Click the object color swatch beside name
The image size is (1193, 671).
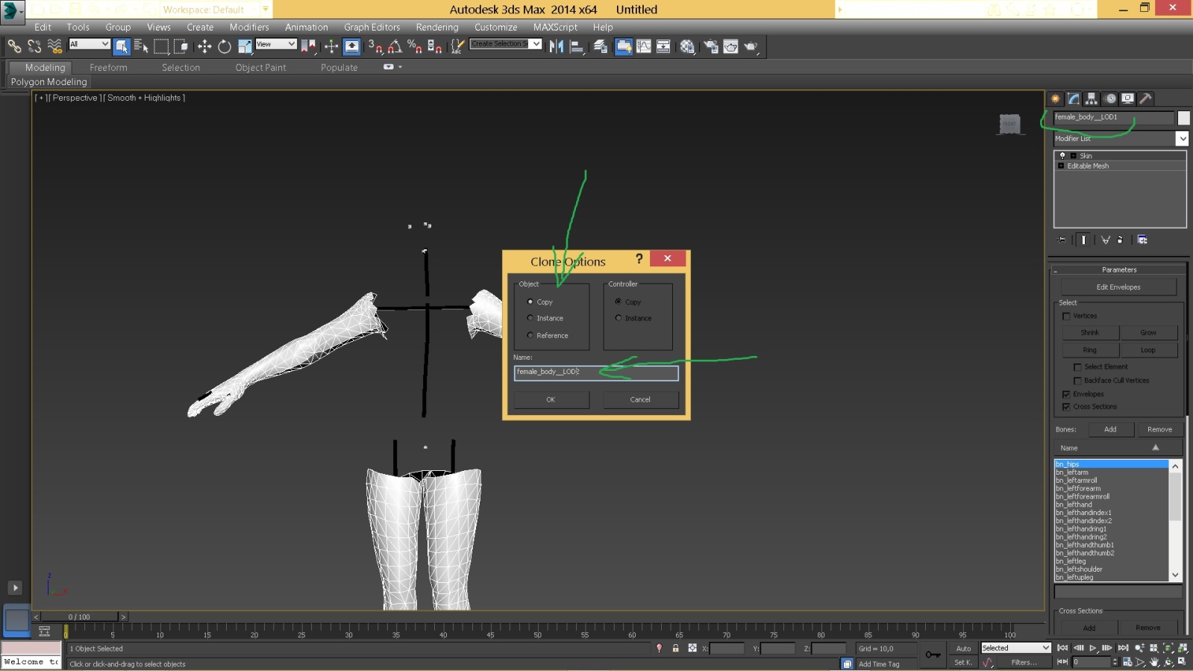[x=1183, y=118]
